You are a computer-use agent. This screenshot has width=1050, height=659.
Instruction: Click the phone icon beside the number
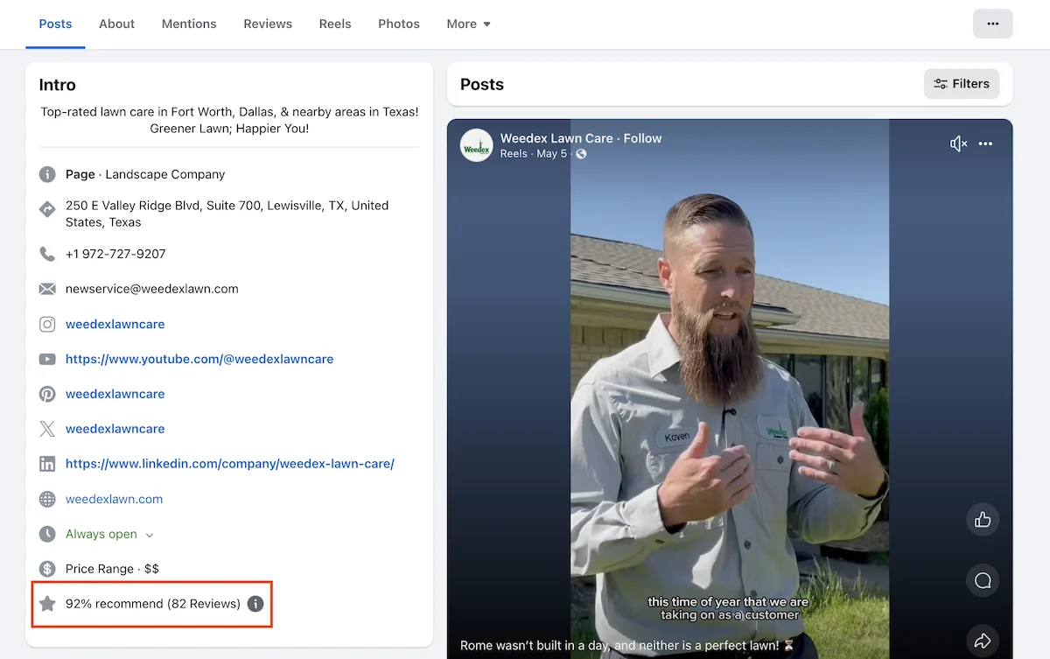[47, 254]
